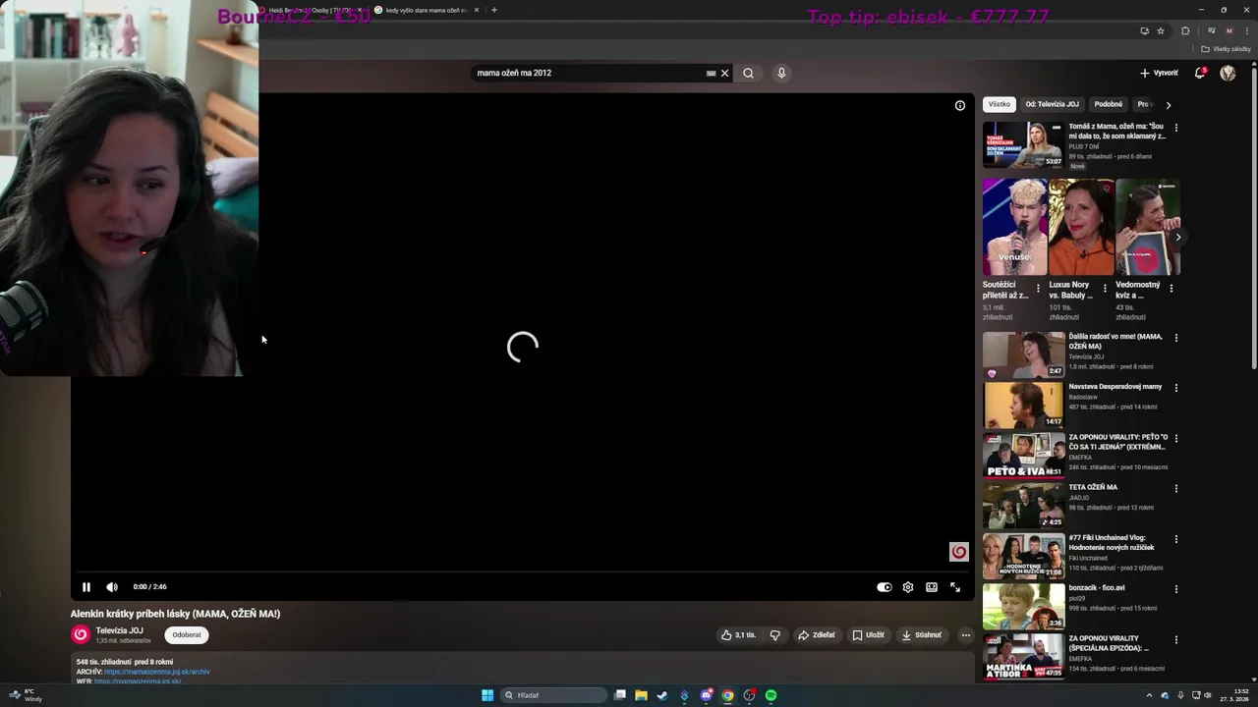Click the taskbar Hľadať search box
This screenshot has height=707, width=1258.
point(552,695)
